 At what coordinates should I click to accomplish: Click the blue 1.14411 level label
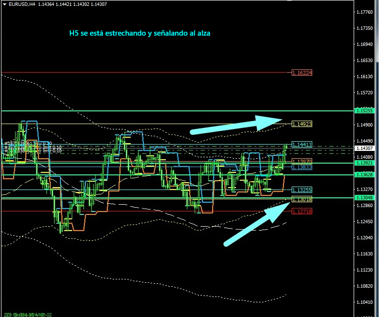302,145
